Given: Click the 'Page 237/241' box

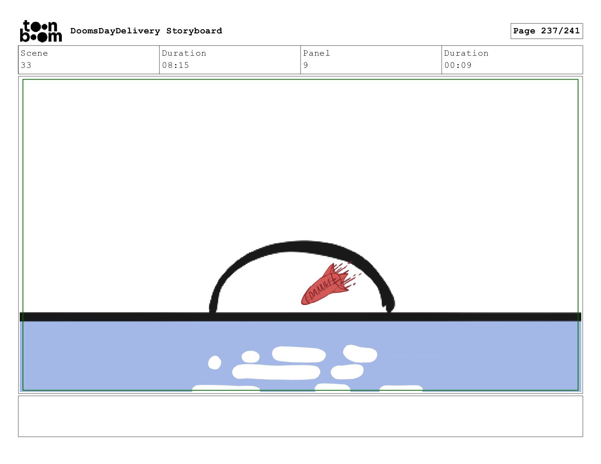Looking at the screenshot, I should pyautogui.click(x=546, y=31).
